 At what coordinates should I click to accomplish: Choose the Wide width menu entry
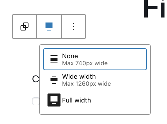pos(95,80)
